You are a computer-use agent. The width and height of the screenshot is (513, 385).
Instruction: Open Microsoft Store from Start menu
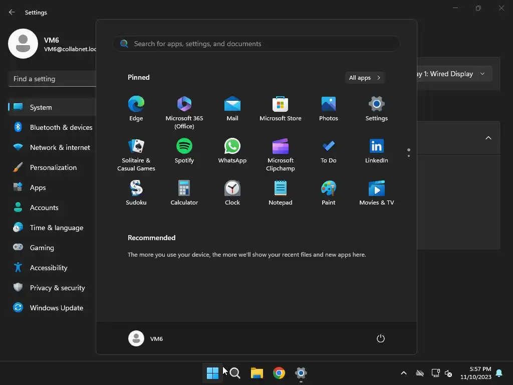[281, 109]
